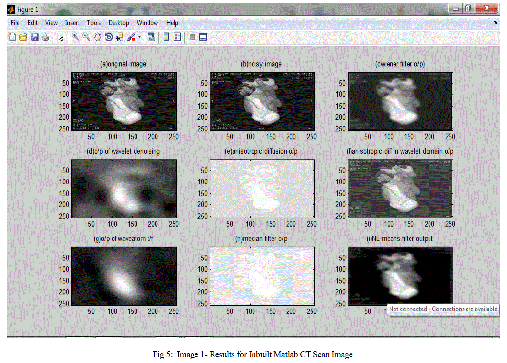Click the original image plot (a)
Viewport: 507px width, 363px height.
124,101
